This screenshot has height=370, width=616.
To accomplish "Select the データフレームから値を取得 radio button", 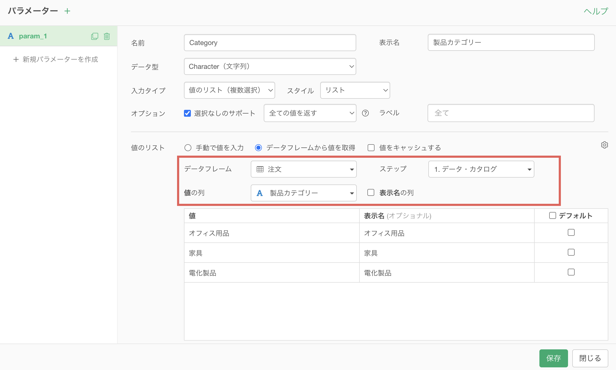I will coord(258,148).
